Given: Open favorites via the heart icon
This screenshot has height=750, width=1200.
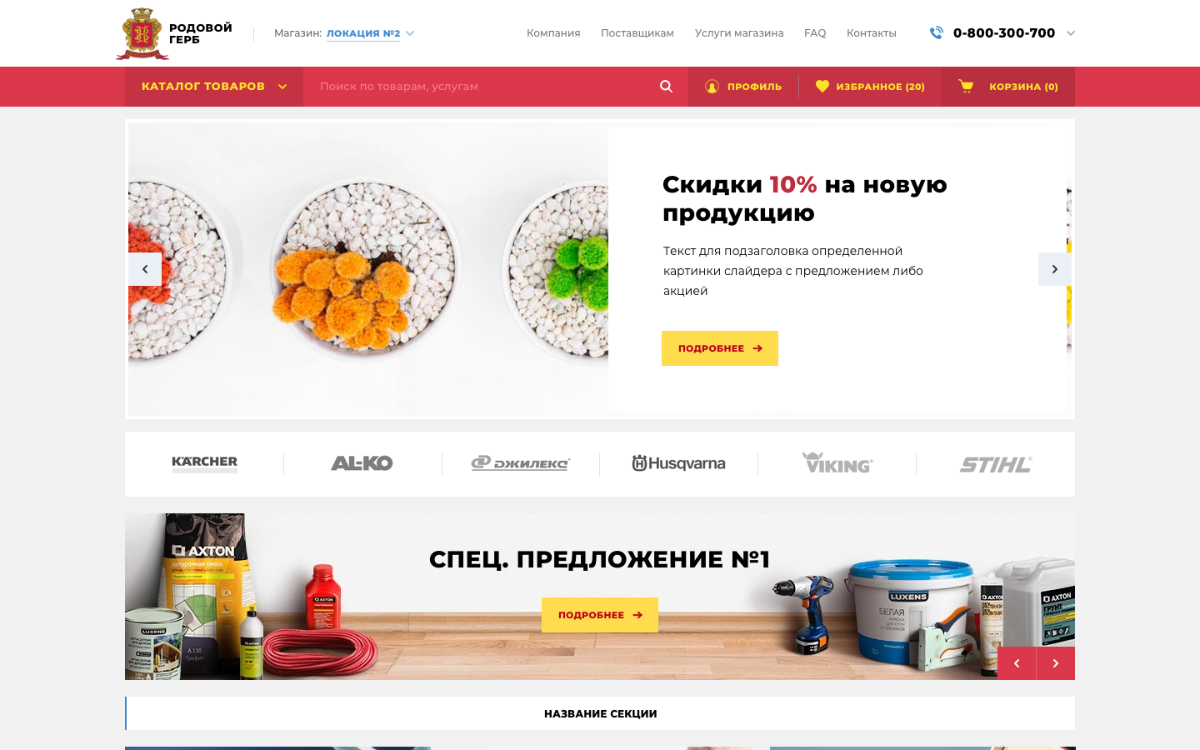Looking at the screenshot, I should tap(822, 87).
